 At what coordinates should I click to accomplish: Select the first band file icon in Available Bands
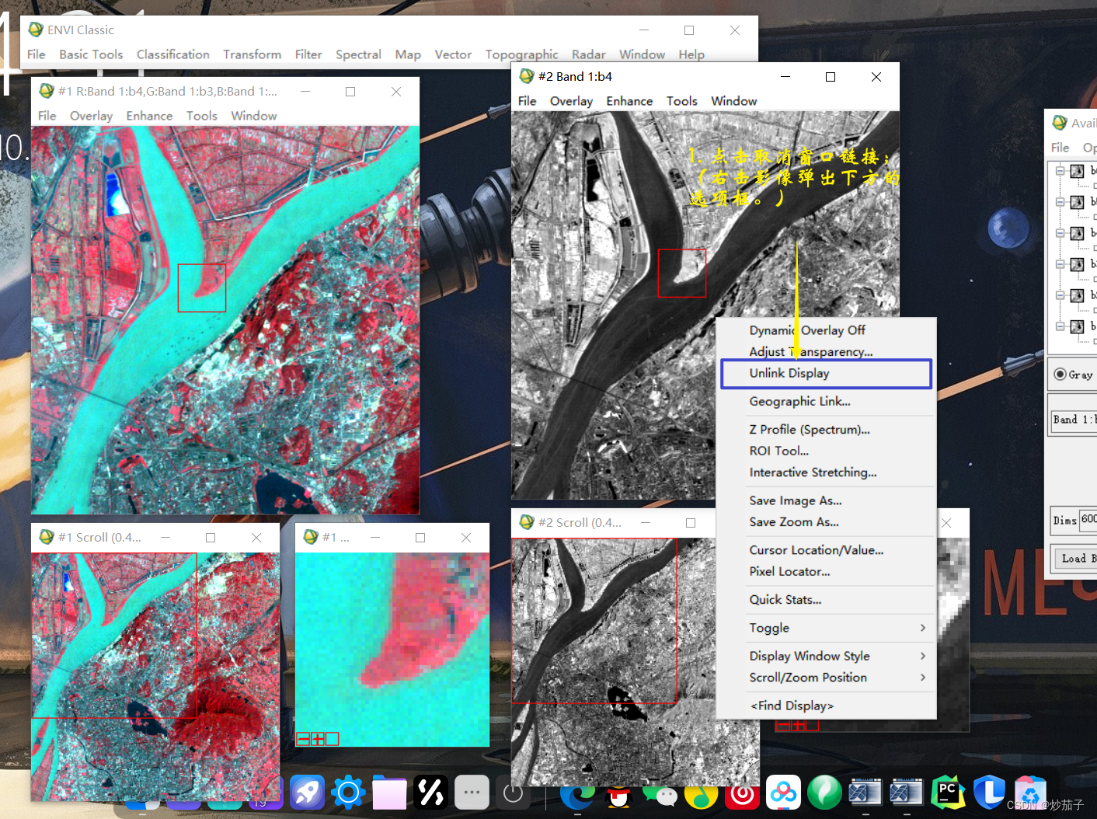coord(1077,171)
